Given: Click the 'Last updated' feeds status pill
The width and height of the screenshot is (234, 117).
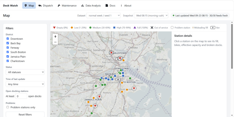Looking at the screenshot, I should [x=200, y=15].
